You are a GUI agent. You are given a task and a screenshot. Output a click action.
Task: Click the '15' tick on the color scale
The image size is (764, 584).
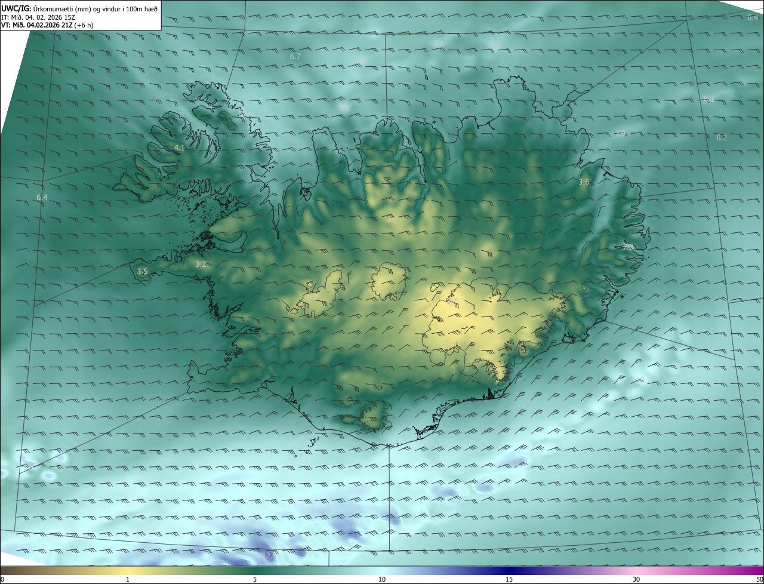point(509,579)
